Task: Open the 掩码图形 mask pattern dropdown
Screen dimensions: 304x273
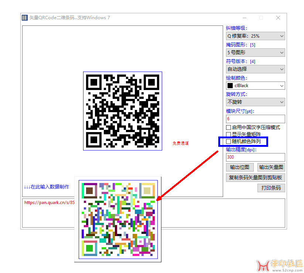Action: 255,53
